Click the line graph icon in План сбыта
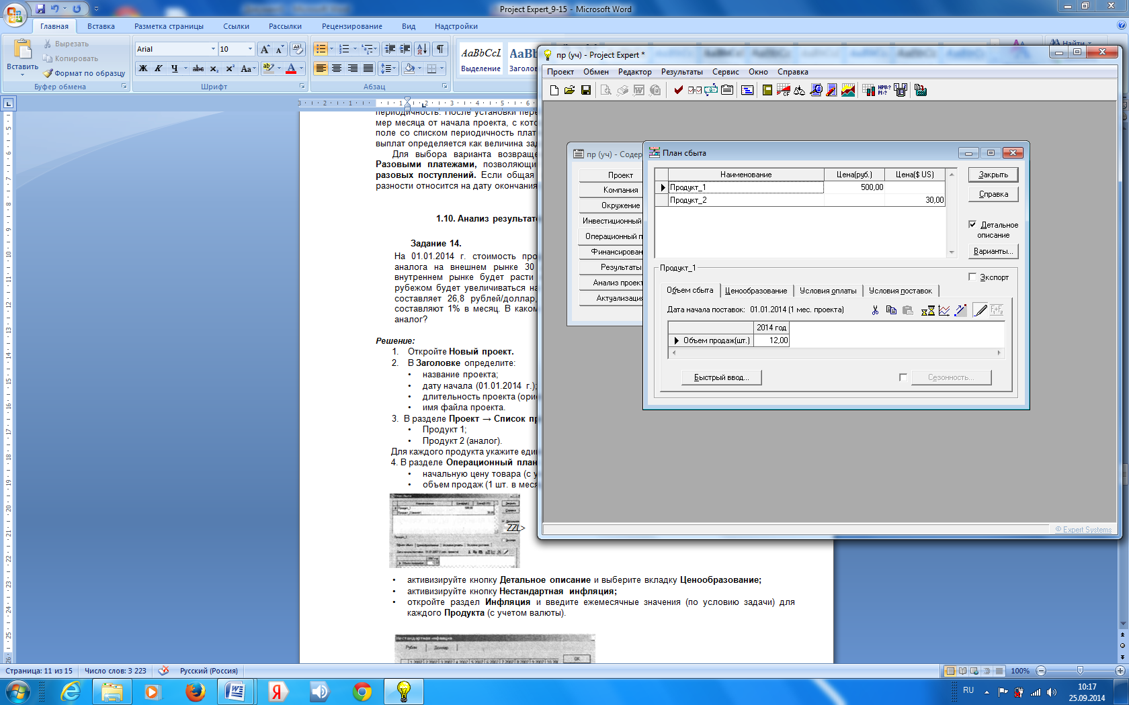Viewport: 1129px width, 705px height. click(x=944, y=310)
